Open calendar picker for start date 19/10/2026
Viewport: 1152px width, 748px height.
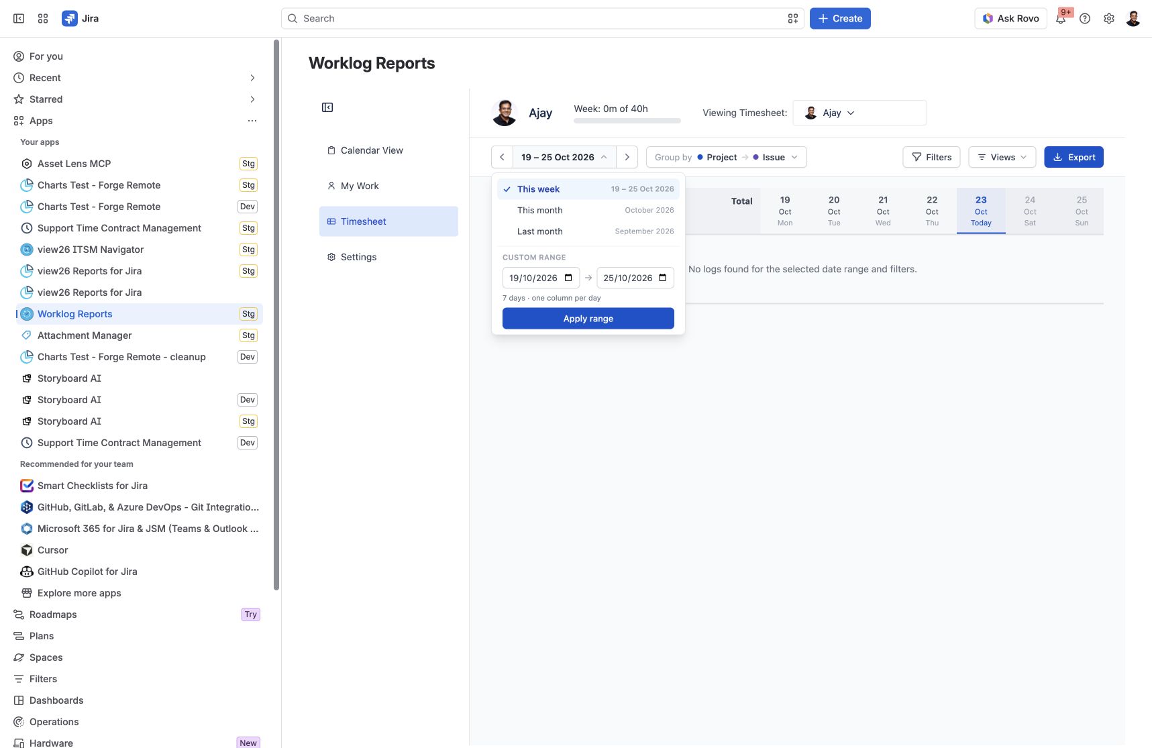[568, 278]
